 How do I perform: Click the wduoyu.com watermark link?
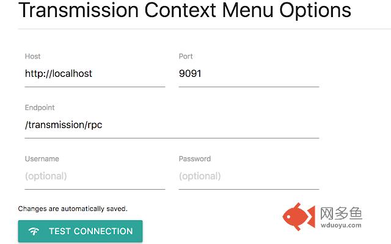coord(341,225)
